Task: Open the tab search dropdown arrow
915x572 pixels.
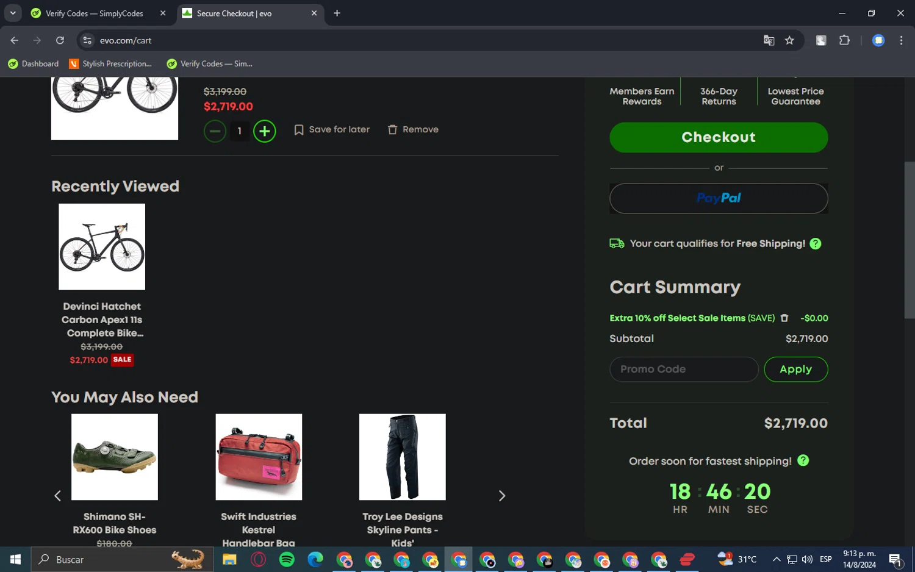Action: click(x=13, y=13)
